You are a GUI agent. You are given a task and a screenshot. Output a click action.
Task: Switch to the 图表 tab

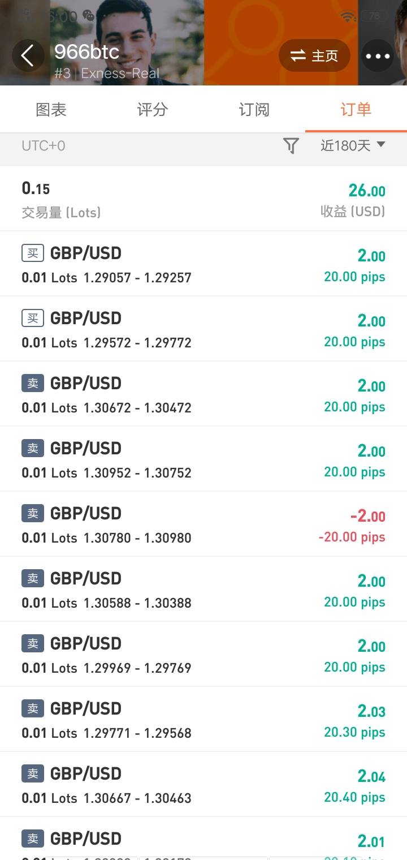[51, 109]
